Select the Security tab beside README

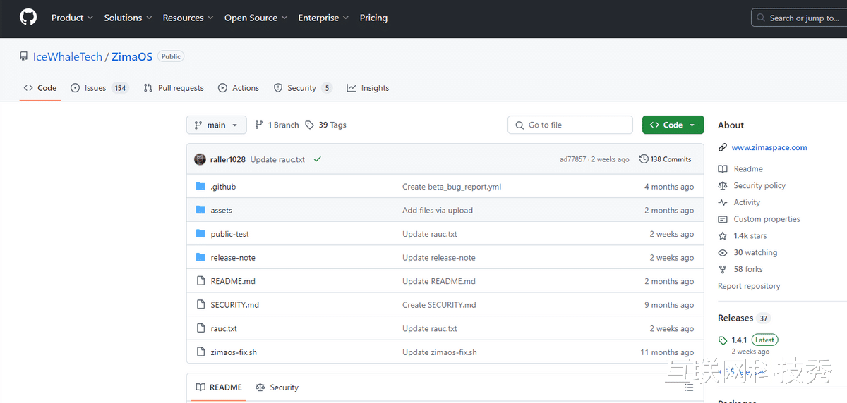(277, 387)
